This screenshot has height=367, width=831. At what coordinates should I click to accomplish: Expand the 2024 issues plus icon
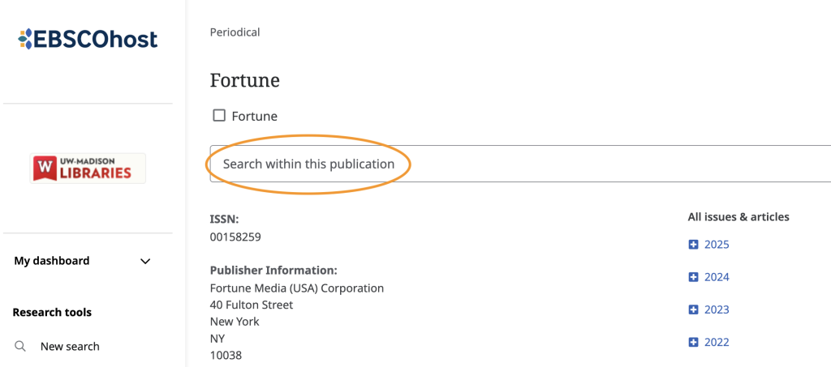pos(693,277)
